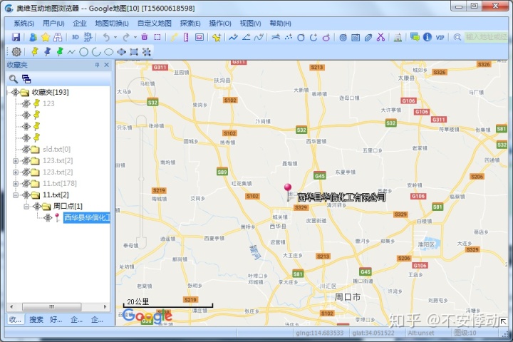The image size is (513, 342).
Task: Click the yellow star favorites icon
Action: pyautogui.click(x=45, y=37)
